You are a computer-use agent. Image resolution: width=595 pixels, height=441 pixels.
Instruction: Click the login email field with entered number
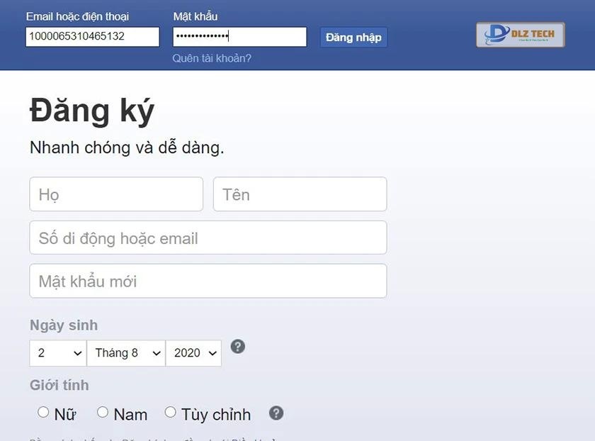click(x=93, y=36)
